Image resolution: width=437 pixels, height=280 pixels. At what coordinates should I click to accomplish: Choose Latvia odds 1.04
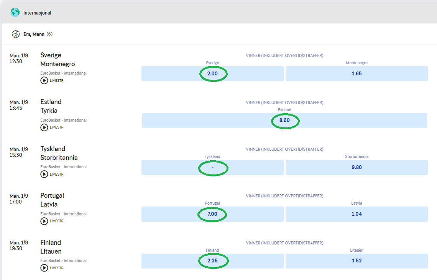356,214
